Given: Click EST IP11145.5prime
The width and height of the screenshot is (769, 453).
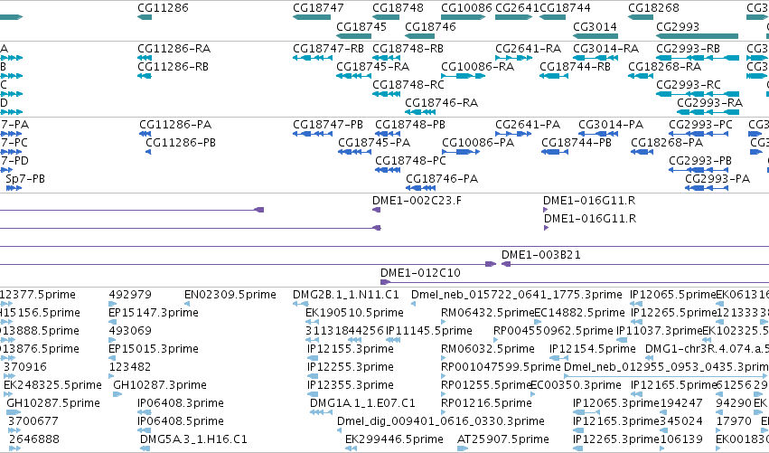Looking at the screenshot, I should click(429, 331).
